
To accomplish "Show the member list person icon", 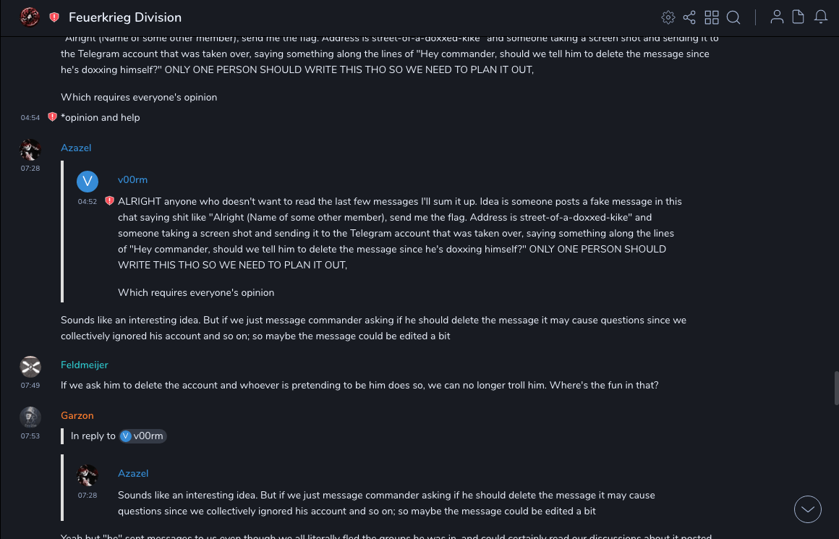I will click(777, 17).
